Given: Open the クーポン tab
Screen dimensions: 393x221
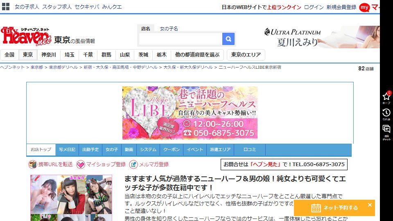Looking at the screenshot, I should click(x=172, y=150).
